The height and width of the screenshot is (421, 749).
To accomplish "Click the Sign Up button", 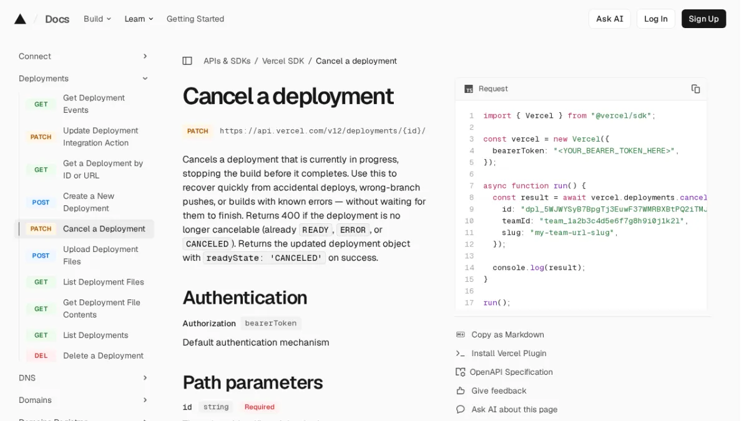I will 703,19.
